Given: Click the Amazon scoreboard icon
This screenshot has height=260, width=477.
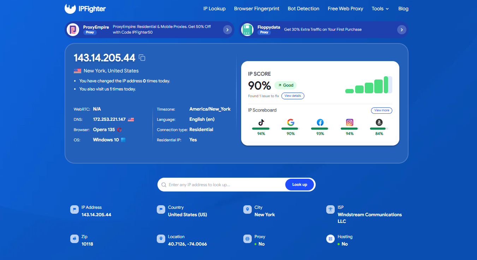Looking at the screenshot, I should click(x=379, y=122).
